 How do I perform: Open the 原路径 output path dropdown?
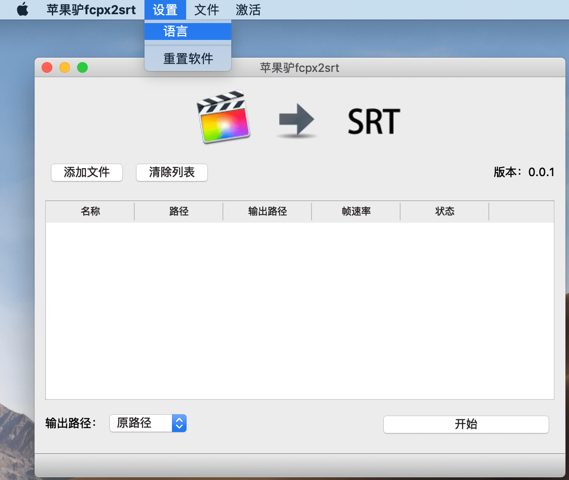click(x=148, y=423)
